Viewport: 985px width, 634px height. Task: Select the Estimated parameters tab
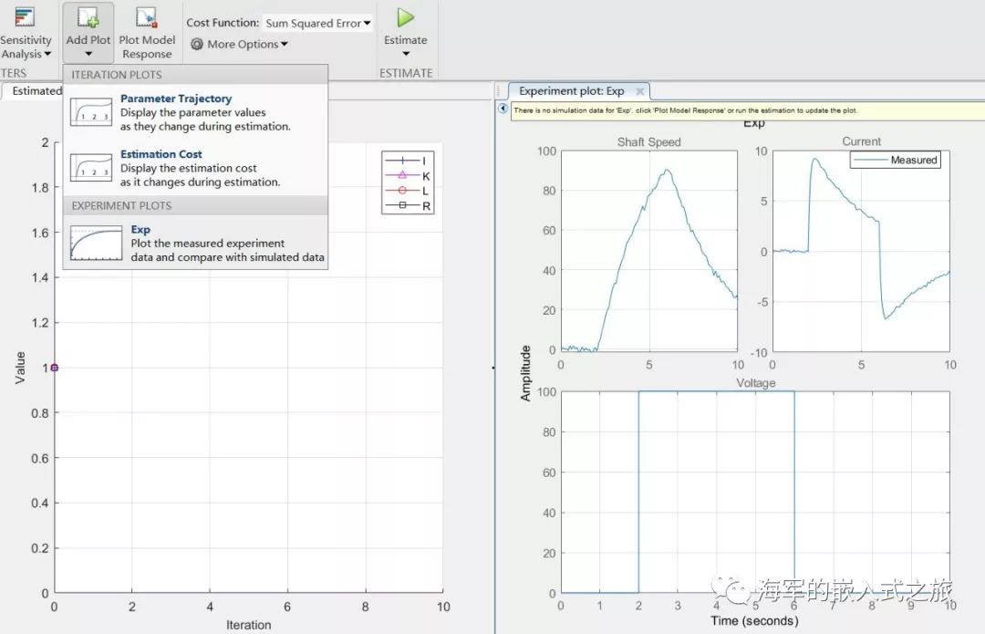[33, 91]
